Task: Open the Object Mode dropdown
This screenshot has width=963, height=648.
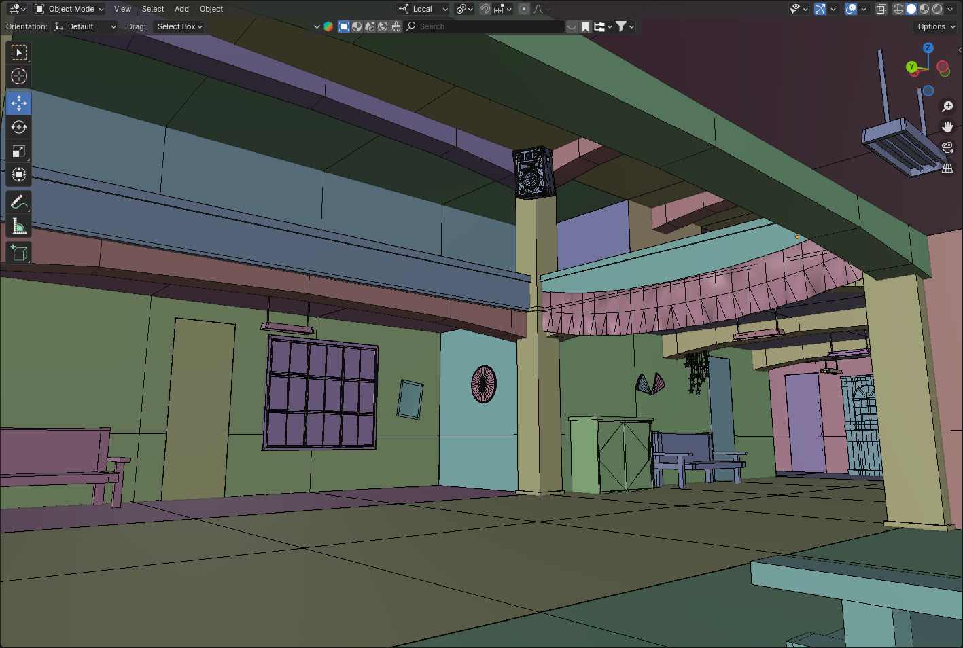Action: 69,9
